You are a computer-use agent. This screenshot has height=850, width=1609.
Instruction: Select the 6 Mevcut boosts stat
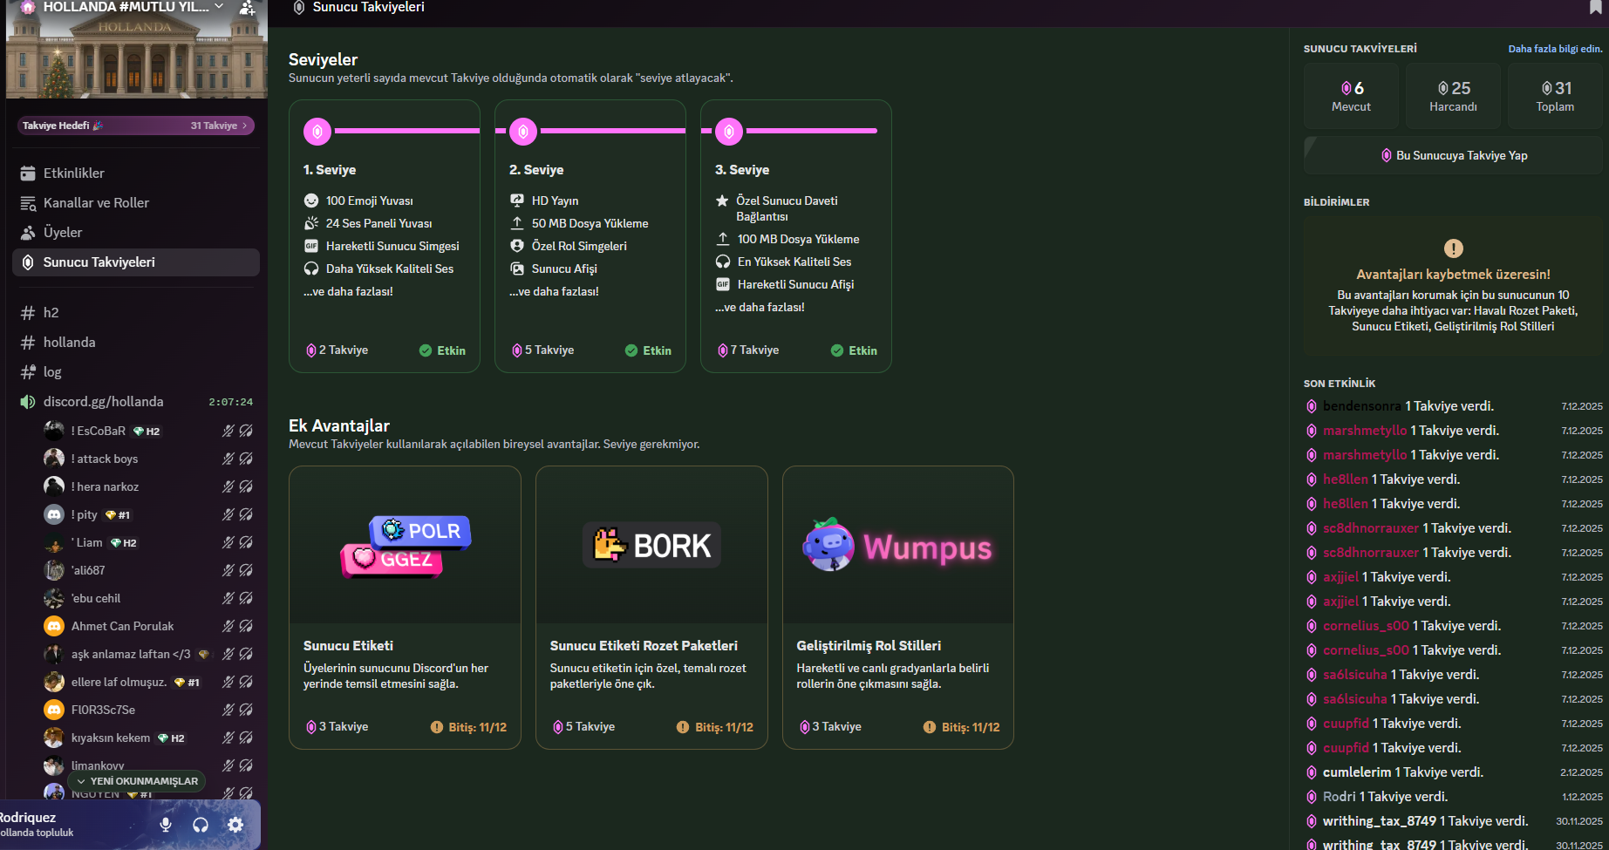point(1351,96)
